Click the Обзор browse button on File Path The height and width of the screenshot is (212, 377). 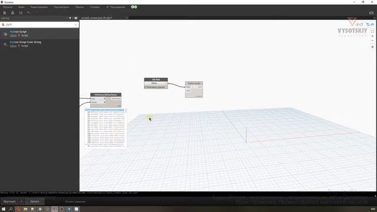[154, 83]
